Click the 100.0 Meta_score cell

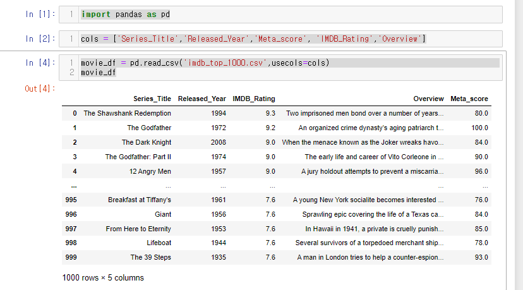[x=479, y=128]
